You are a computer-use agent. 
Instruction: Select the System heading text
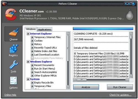click(x=35, y=79)
